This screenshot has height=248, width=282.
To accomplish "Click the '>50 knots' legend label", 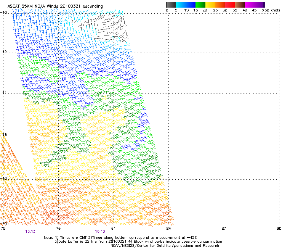I will point(271,10).
